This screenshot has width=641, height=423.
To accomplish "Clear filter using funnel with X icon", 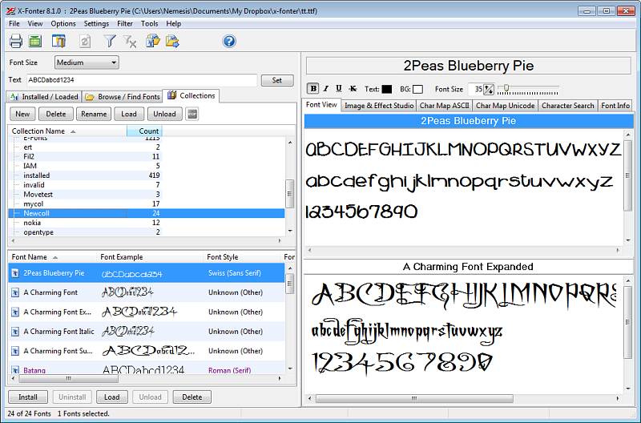I will click(130, 42).
